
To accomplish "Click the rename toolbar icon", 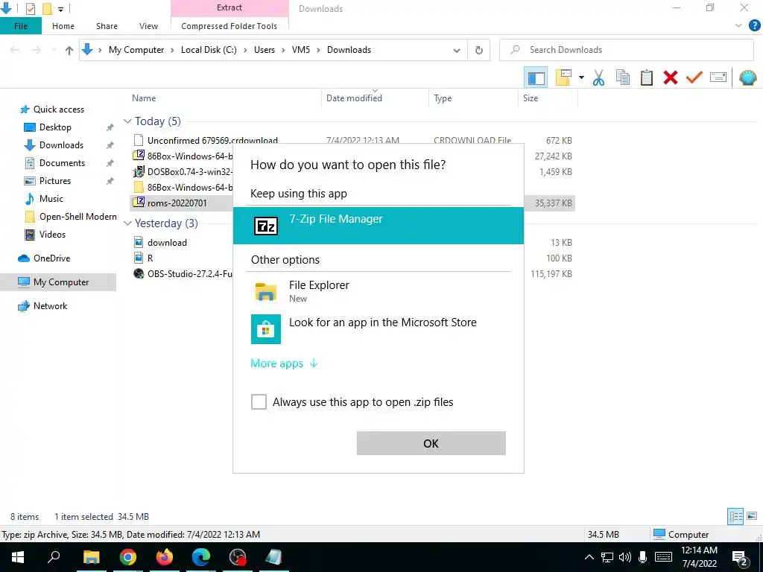I will click(718, 77).
